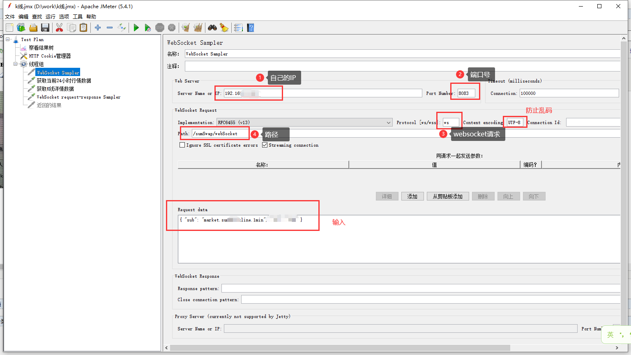Open the Function Helper list icon
The width and height of the screenshot is (631, 355).
[x=238, y=28]
